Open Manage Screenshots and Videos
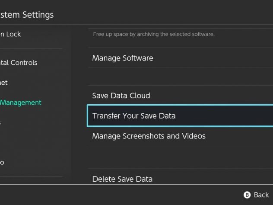This screenshot has height=205, width=273. pyautogui.click(x=181, y=136)
